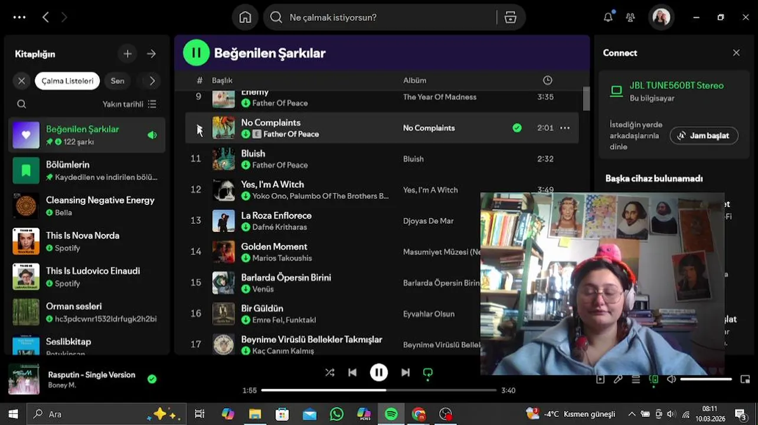Viewport: 758px width, 425px height.
Task: Open the Dafné Kritharas artist link
Action: click(x=279, y=227)
